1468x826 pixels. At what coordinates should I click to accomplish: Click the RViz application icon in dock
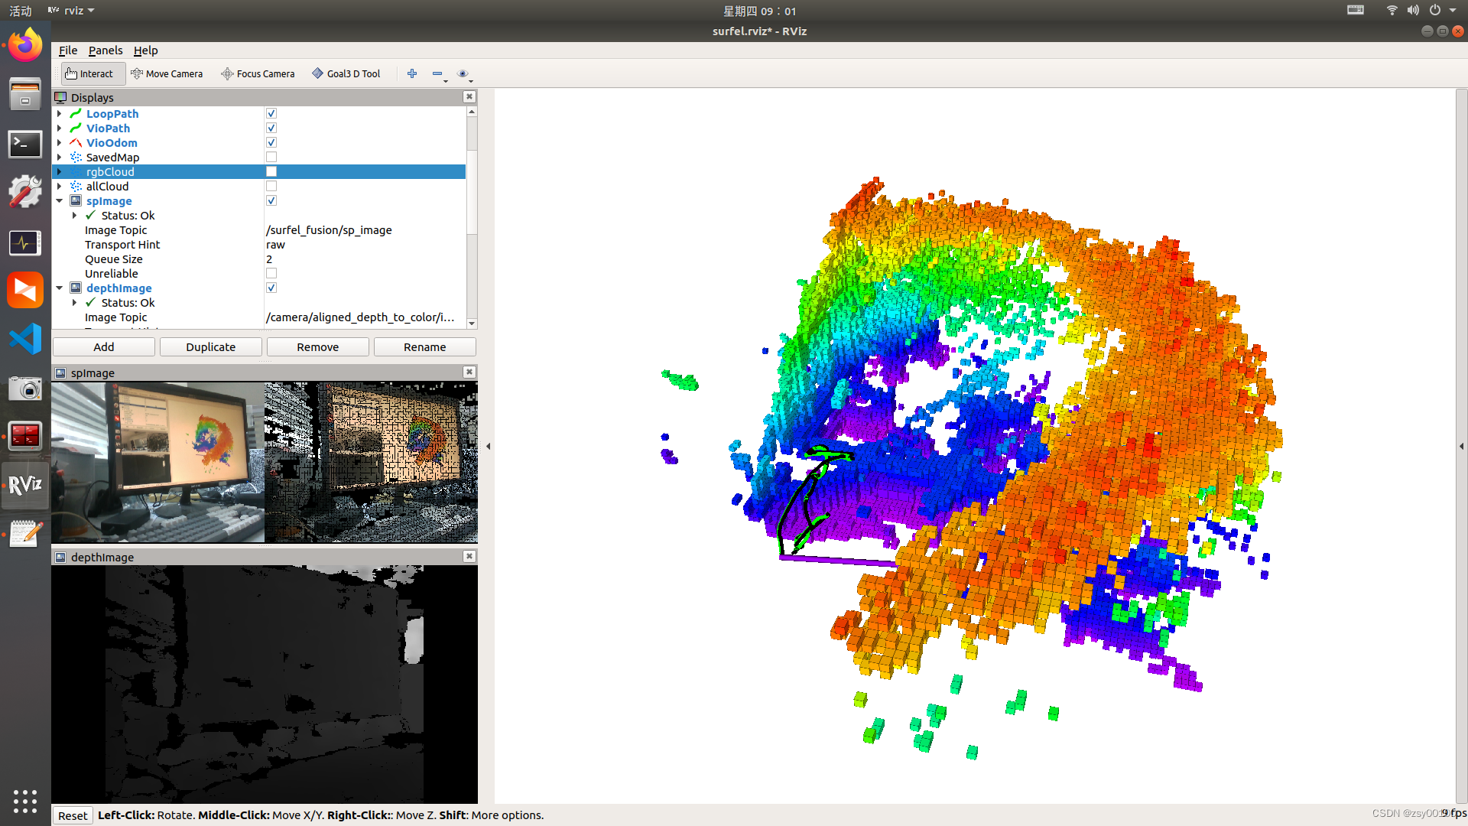24,484
